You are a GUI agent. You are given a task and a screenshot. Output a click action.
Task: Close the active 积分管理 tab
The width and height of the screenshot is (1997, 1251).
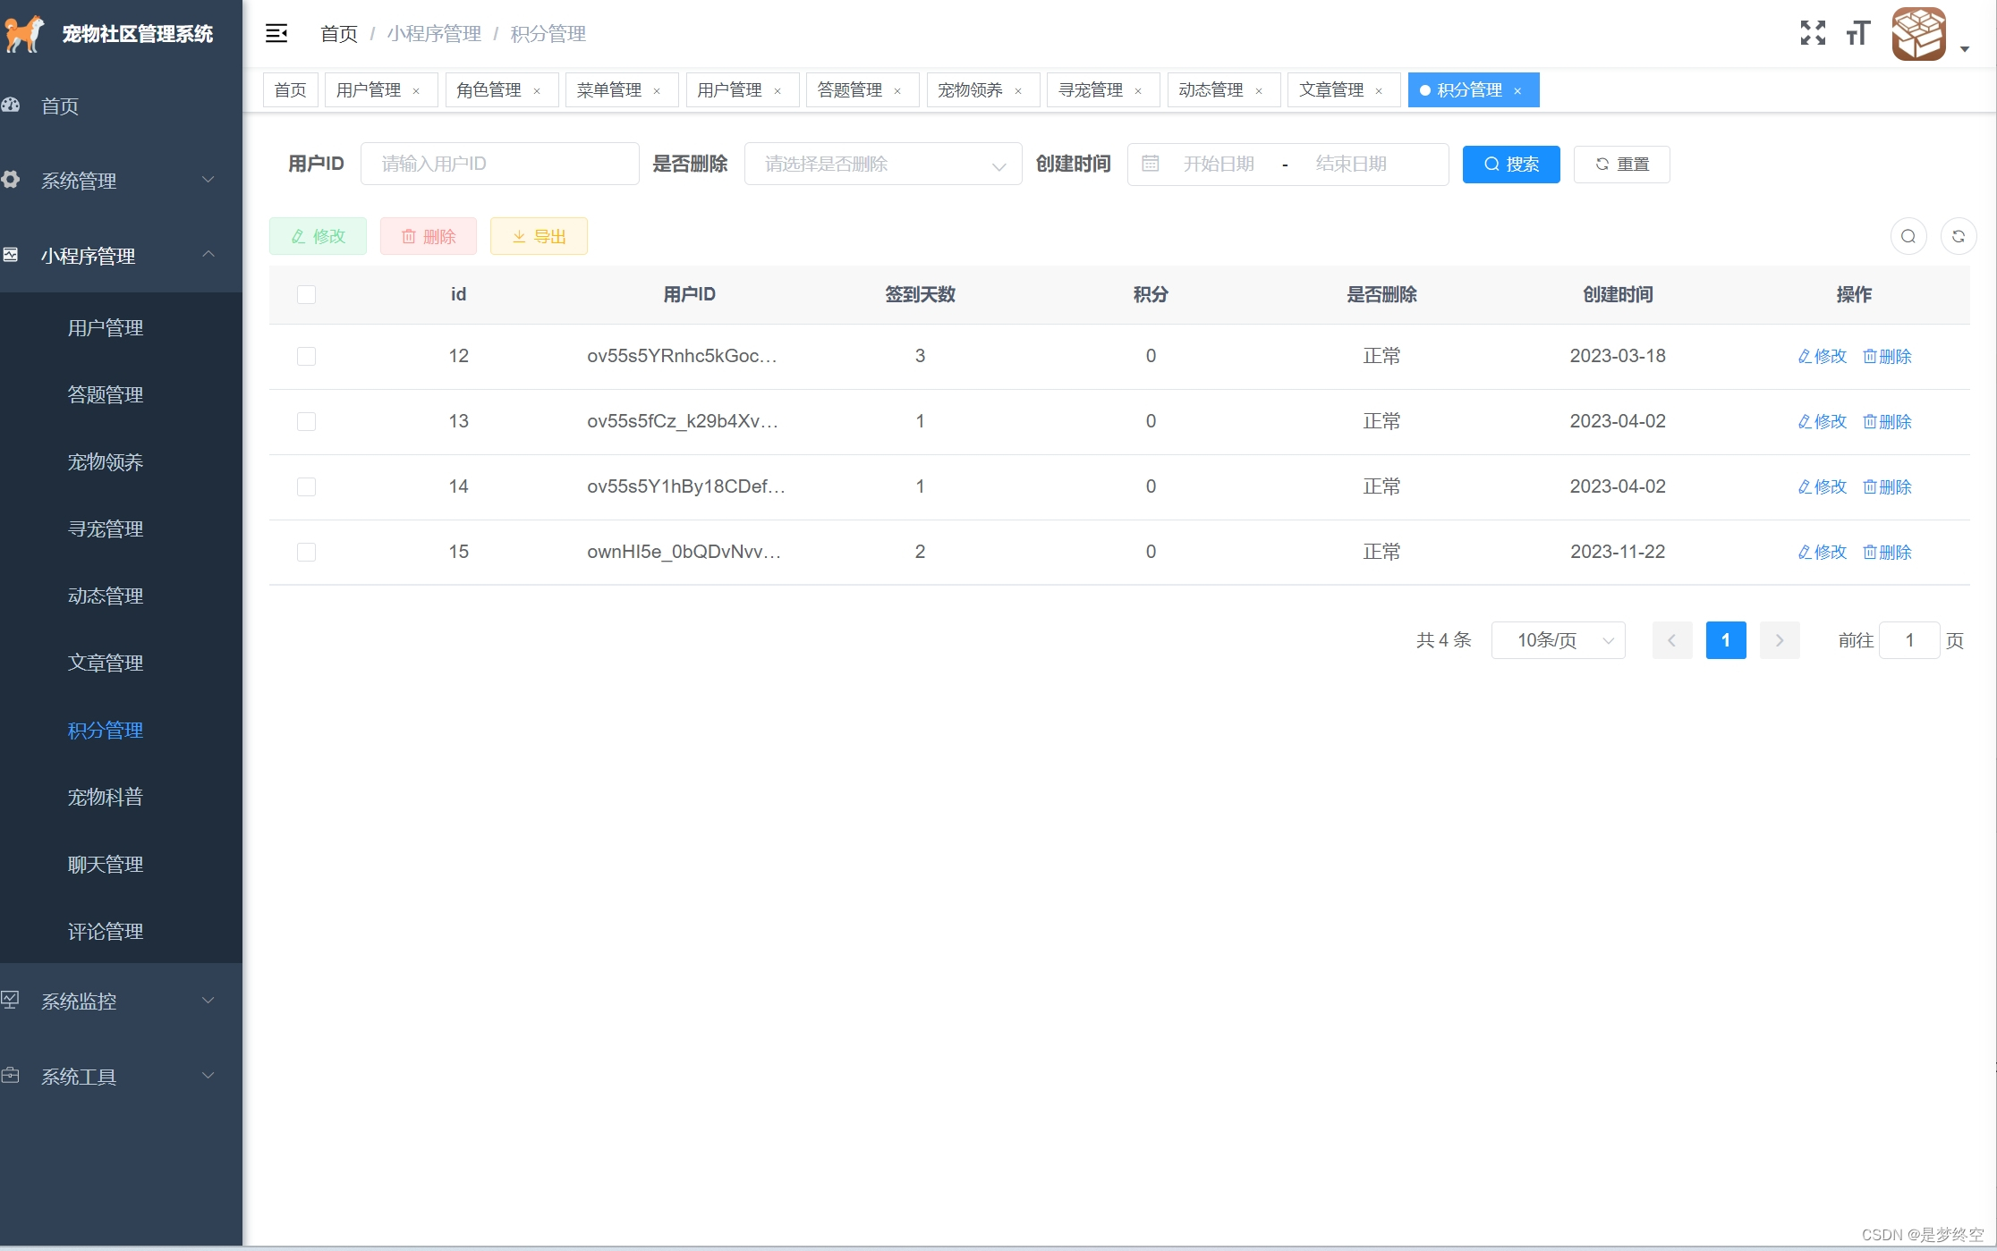[x=1517, y=90]
